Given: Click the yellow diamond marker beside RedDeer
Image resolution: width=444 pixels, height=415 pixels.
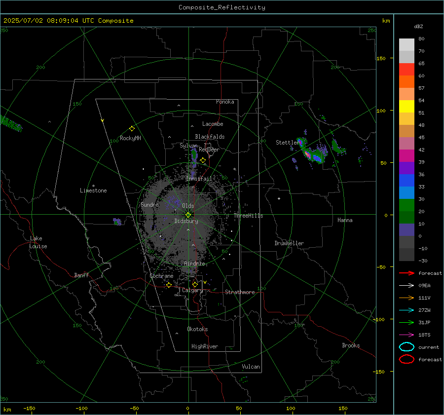Looking at the screenshot, I should [x=203, y=160].
